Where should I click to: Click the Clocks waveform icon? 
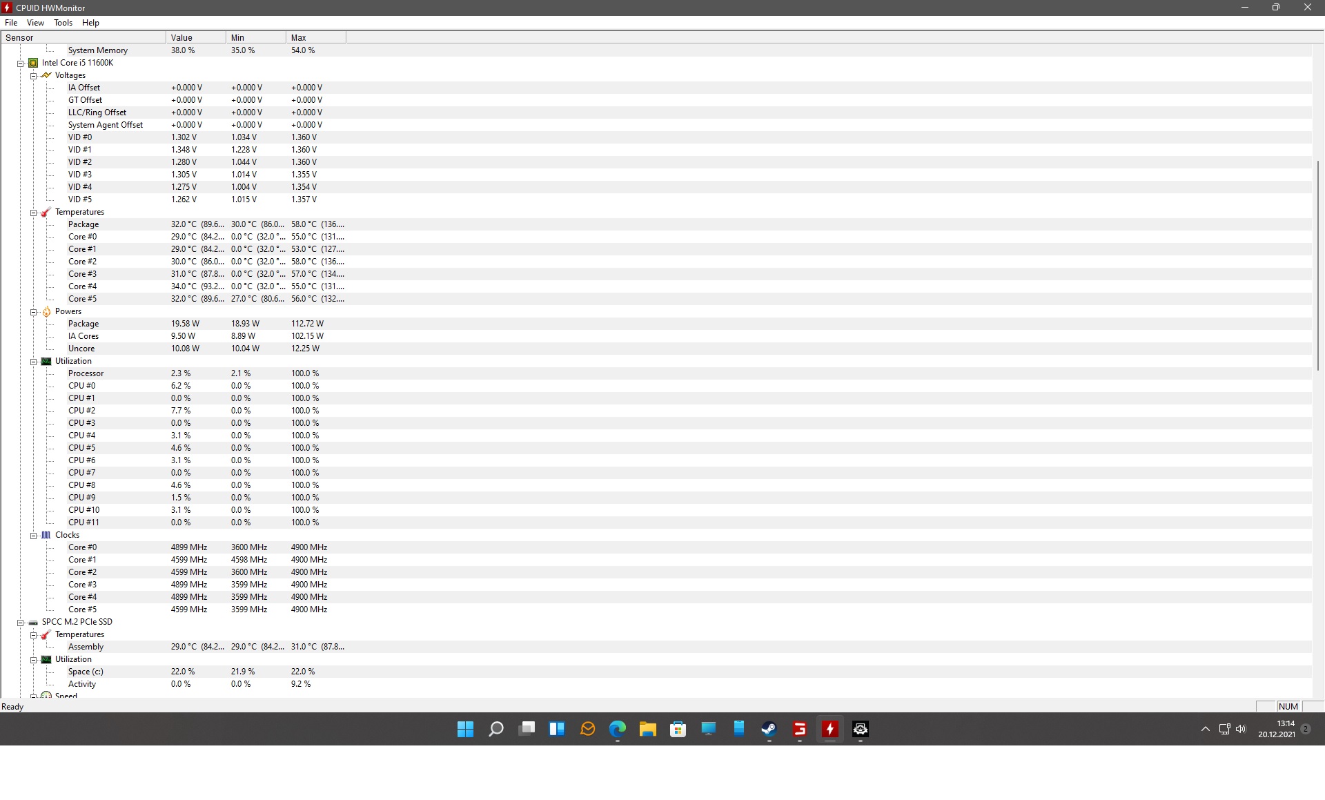click(x=46, y=535)
